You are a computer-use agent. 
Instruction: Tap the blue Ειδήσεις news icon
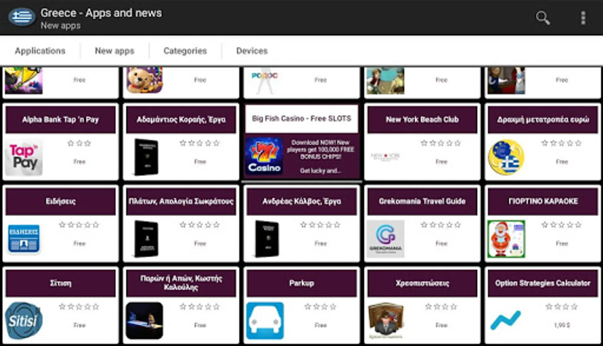pyautogui.click(x=24, y=239)
